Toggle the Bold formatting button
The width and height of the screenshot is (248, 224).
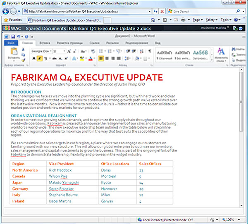34,59
